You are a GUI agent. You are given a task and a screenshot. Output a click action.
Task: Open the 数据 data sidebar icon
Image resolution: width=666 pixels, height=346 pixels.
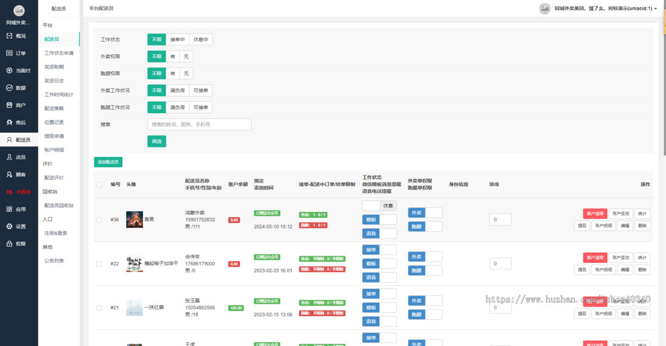coord(9,88)
